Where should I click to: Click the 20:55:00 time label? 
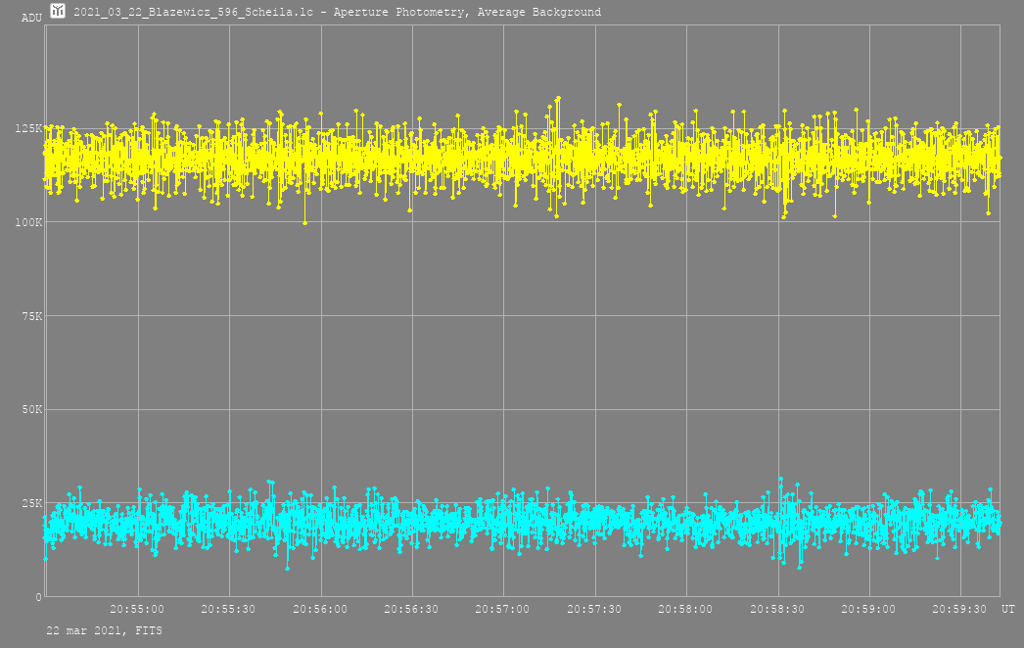point(137,609)
